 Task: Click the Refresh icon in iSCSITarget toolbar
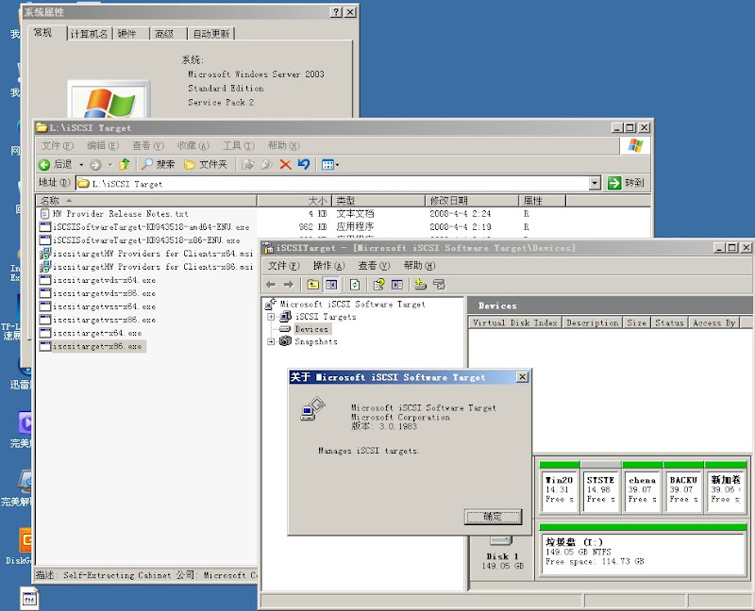tap(355, 285)
